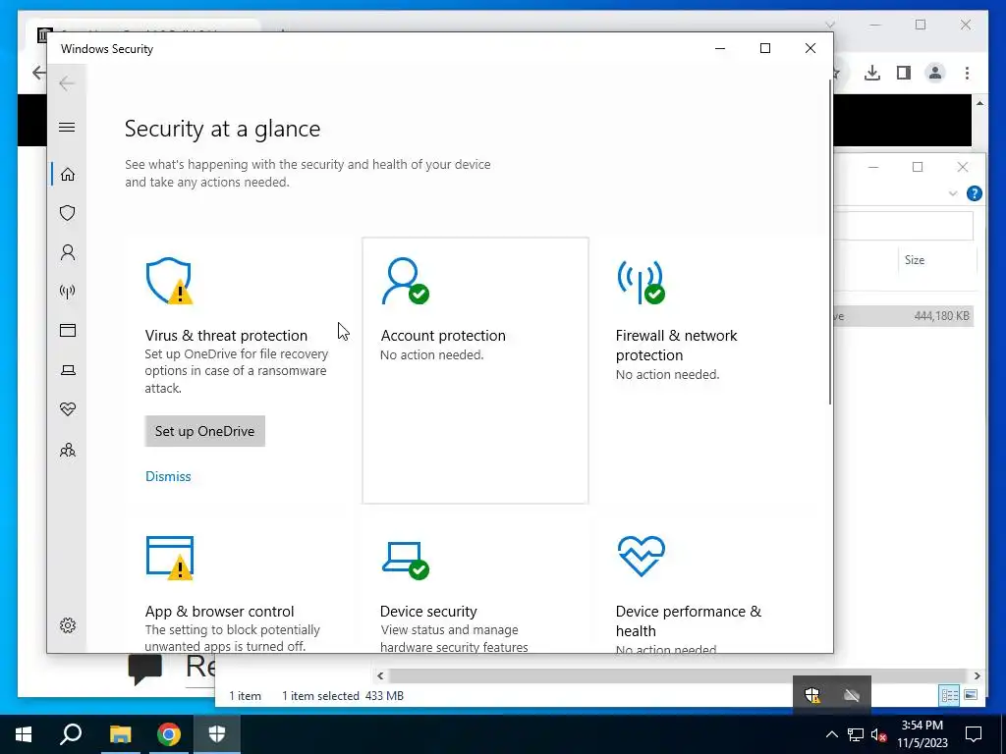Image resolution: width=1006 pixels, height=754 pixels.
Task: Expand File Explorer ribbon chevron
Action: coord(953,193)
